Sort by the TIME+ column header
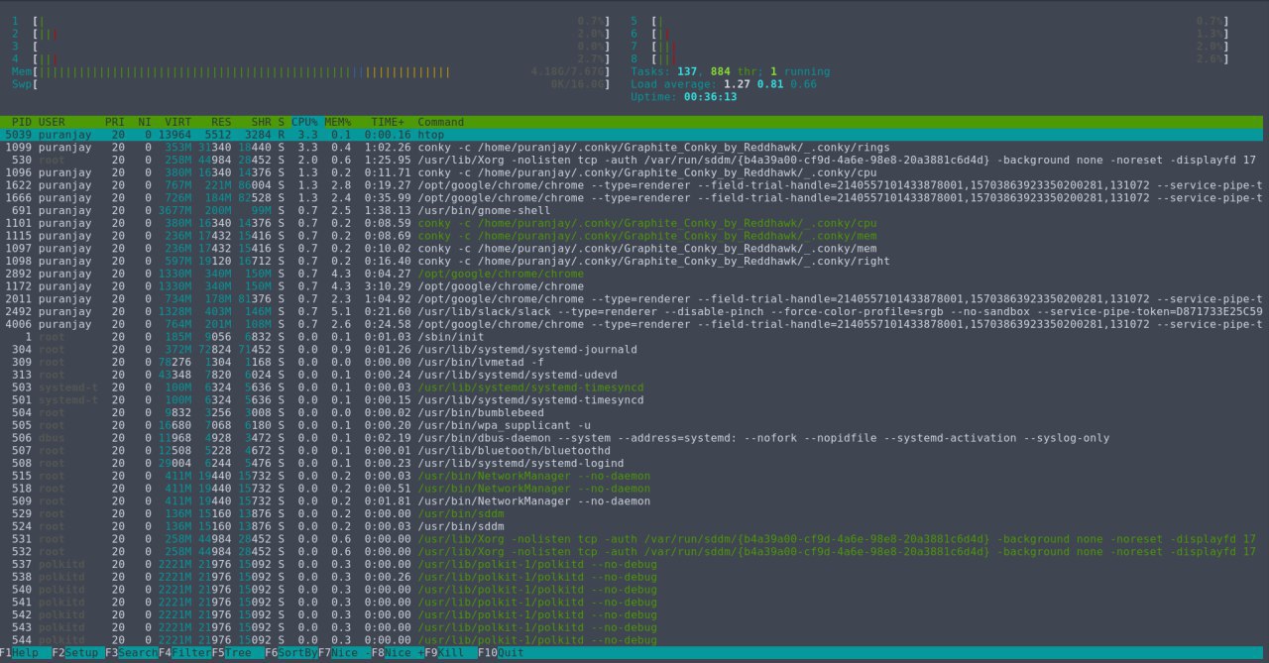The width and height of the screenshot is (1269, 663). pyautogui.click(x=388, y=122)
